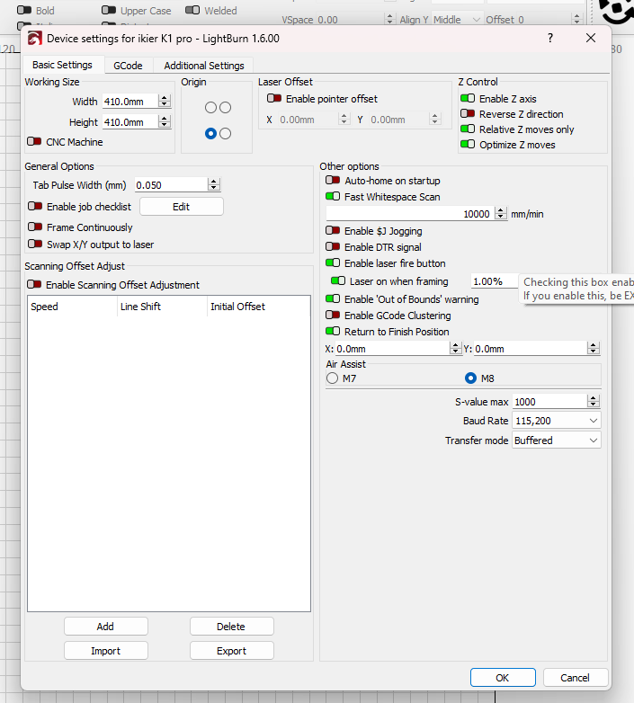This screenshot has height=703, width=634.
Task: Select bottom-right origin radio button
Action: (226, 134)
